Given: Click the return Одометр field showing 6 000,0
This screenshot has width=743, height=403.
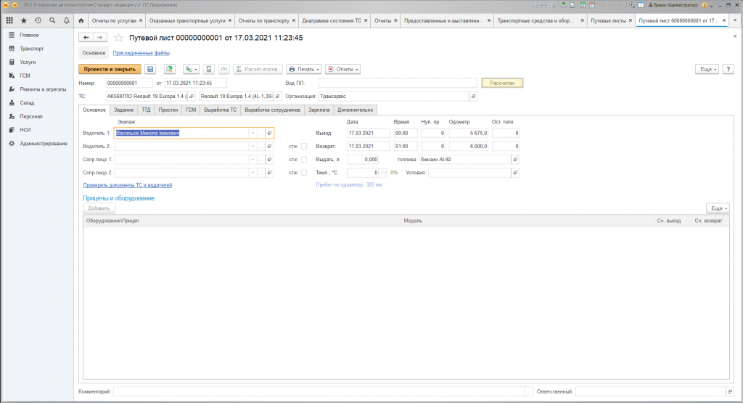Looking at the screenshot, I should 469,147.
